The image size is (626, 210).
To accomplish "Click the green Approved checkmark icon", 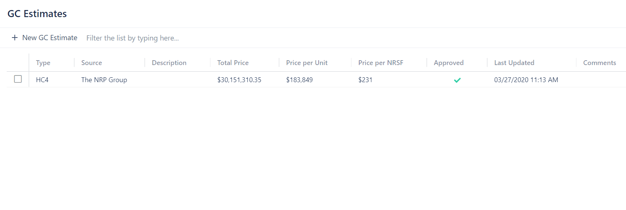I will [457, 80].
